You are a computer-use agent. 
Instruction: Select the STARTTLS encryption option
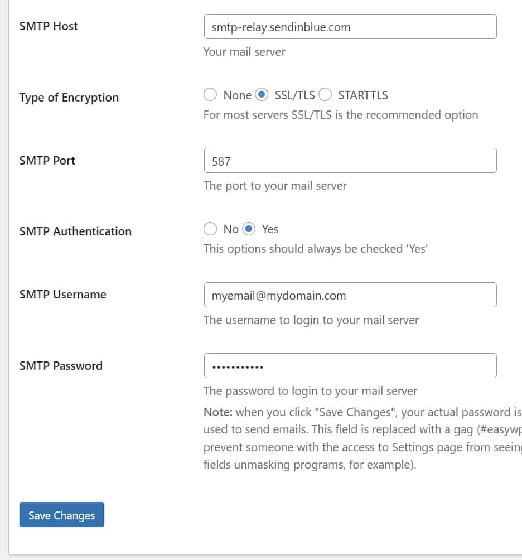click(x=325, y=95)
